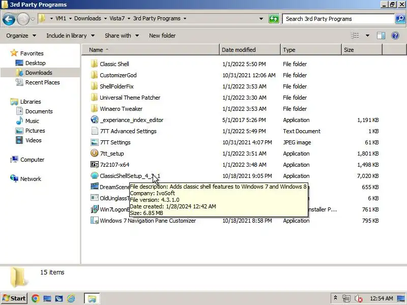The width and height of the screenshot is (407, 305).
Task: Select the 7tt_setup application icon
Action: coord(95,153)
